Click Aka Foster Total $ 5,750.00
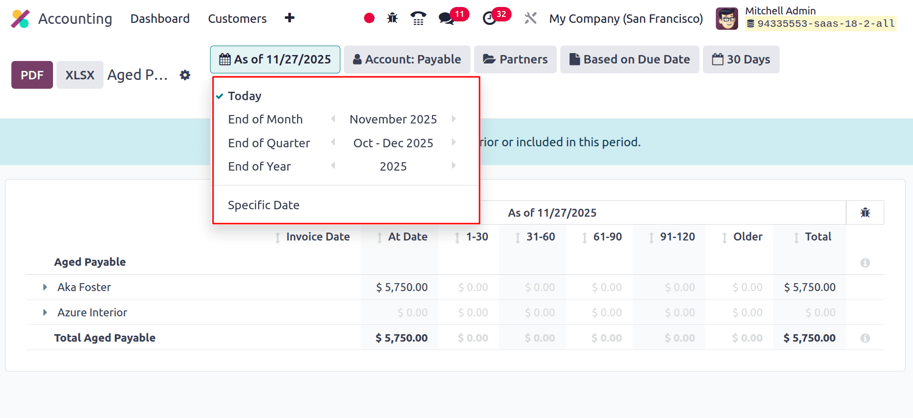This screenshot has height=418, width=913. [810, 287]
